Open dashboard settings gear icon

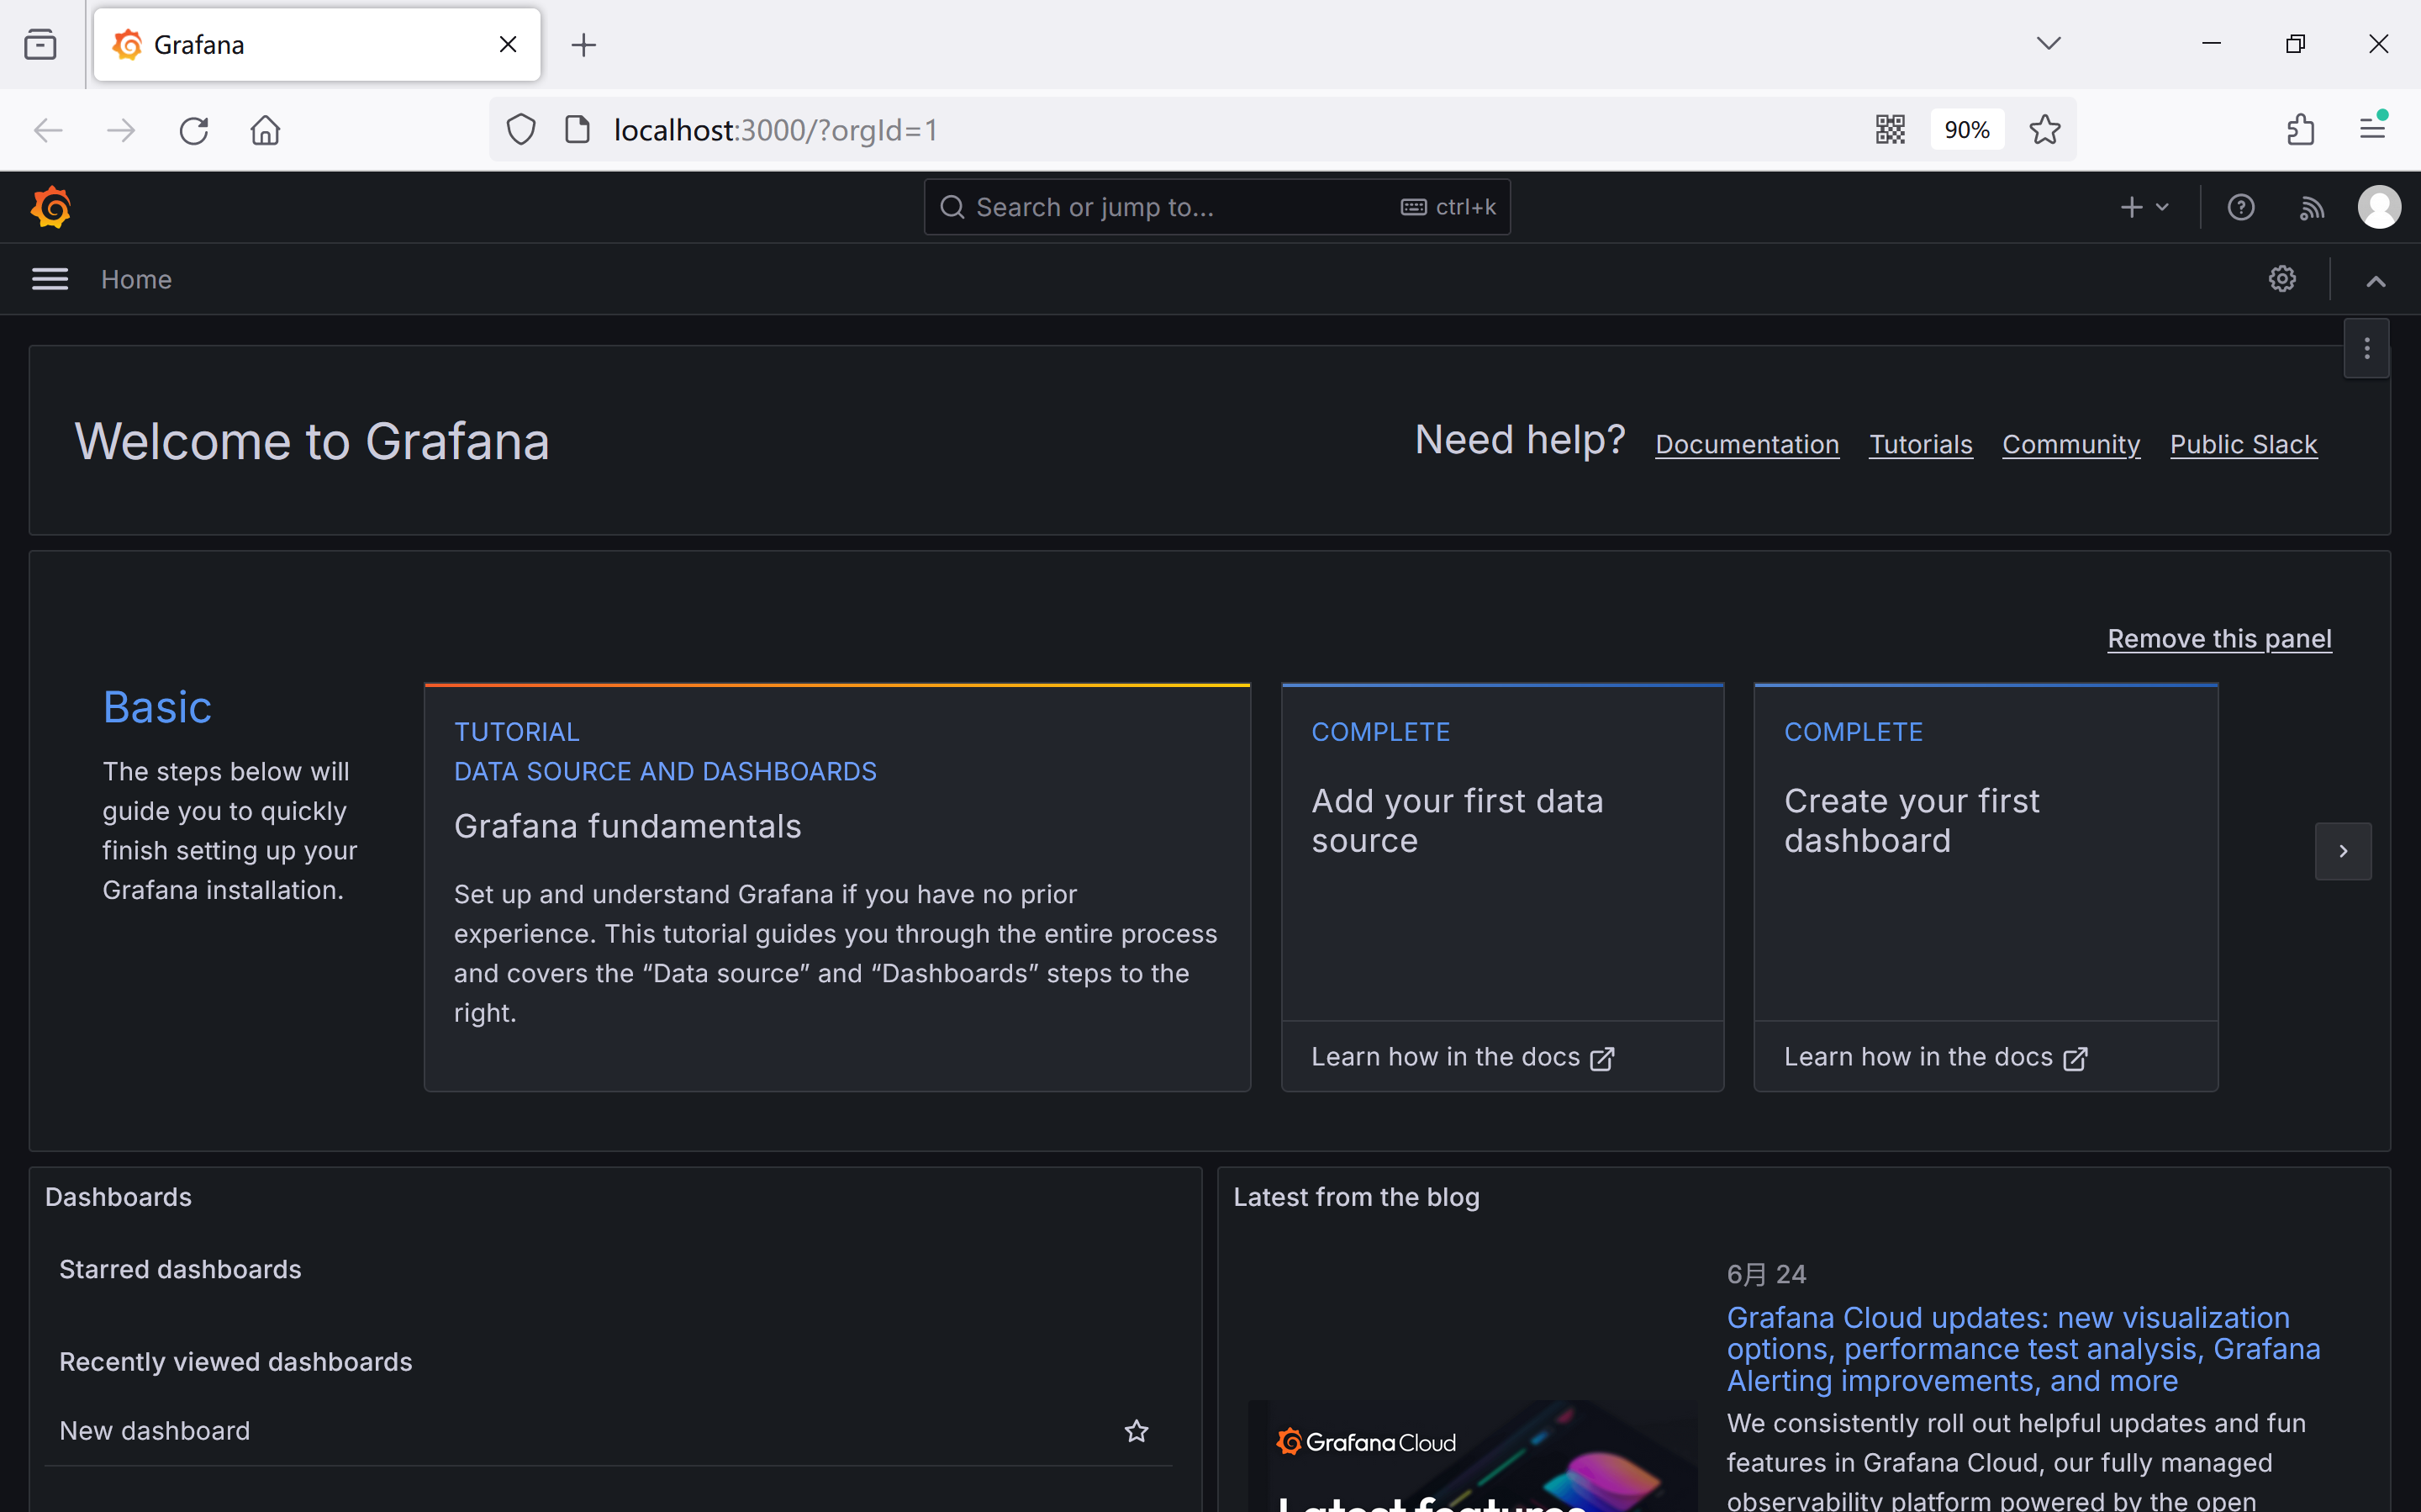pos(2281,279)
